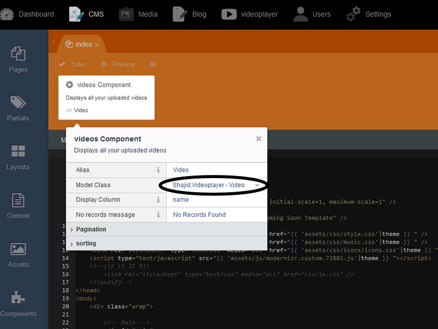
Task: Open the Layouts sidebar section
Action: (x=18, y=157)
